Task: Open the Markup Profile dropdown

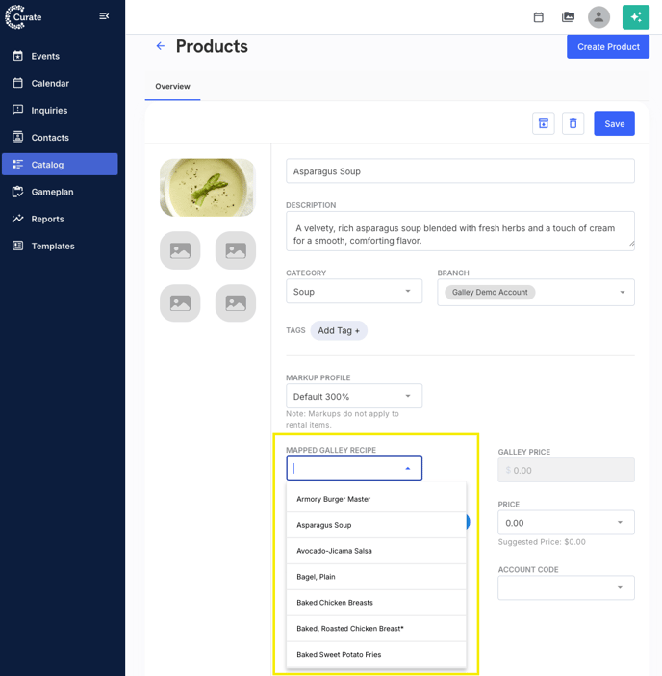Action: tap(354, 396)
